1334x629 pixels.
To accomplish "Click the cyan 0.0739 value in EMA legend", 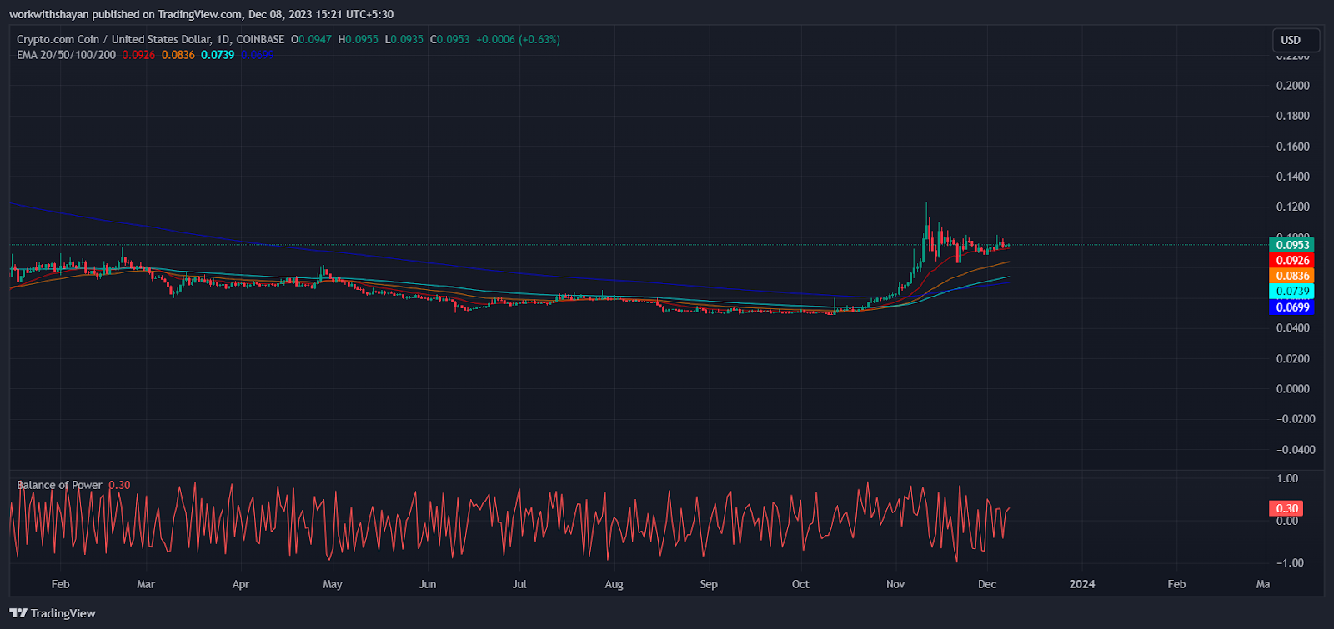I will [218, 55].
